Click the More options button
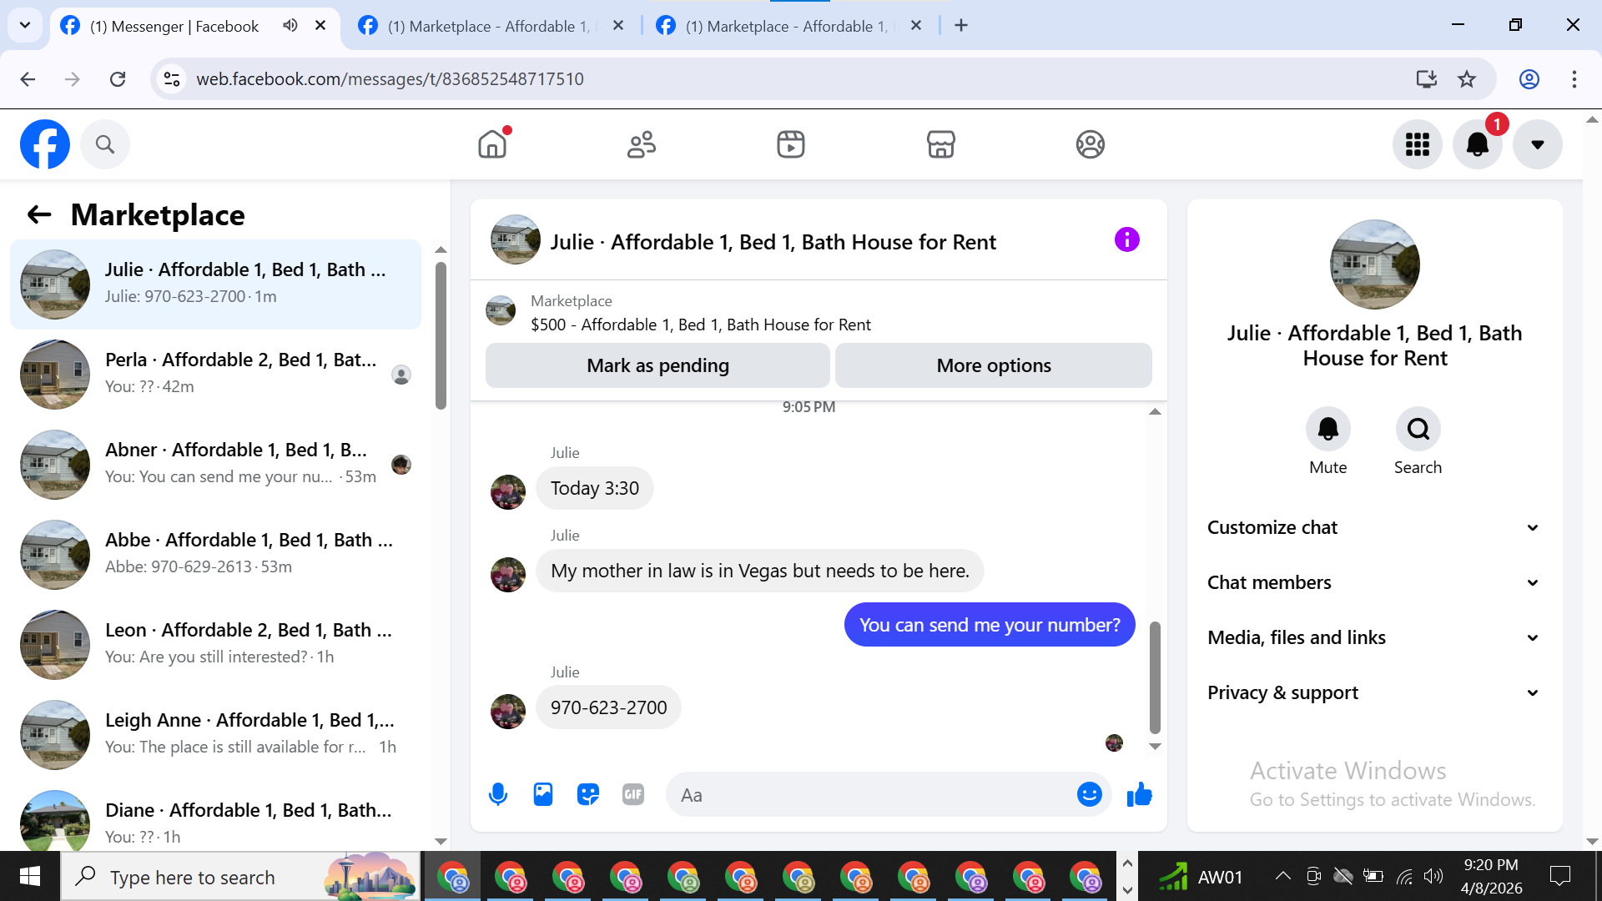1602x901 pixels. click(x=993, y=365)
